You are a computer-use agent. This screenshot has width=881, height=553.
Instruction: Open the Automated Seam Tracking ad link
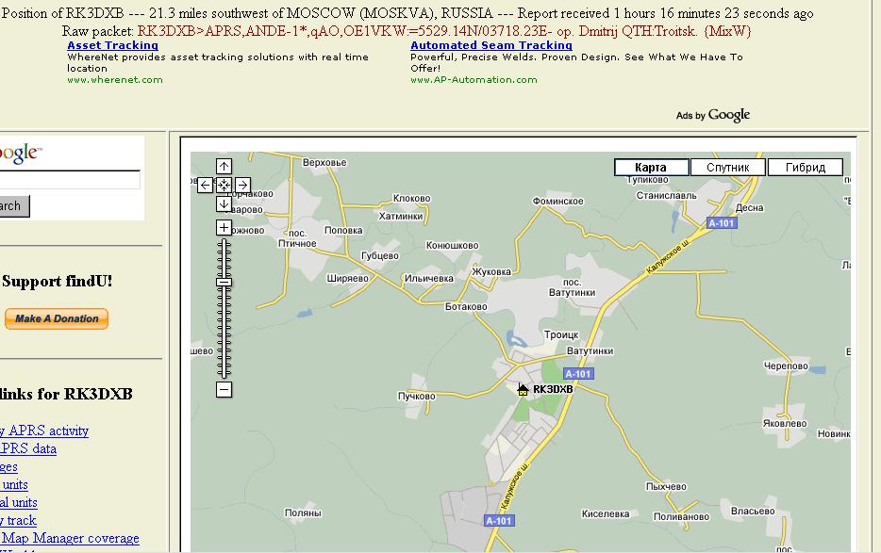point(491,45)
